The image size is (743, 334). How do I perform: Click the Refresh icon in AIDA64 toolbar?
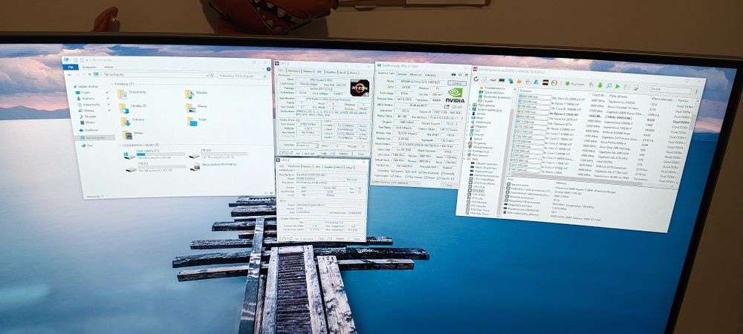pos(476,79)
